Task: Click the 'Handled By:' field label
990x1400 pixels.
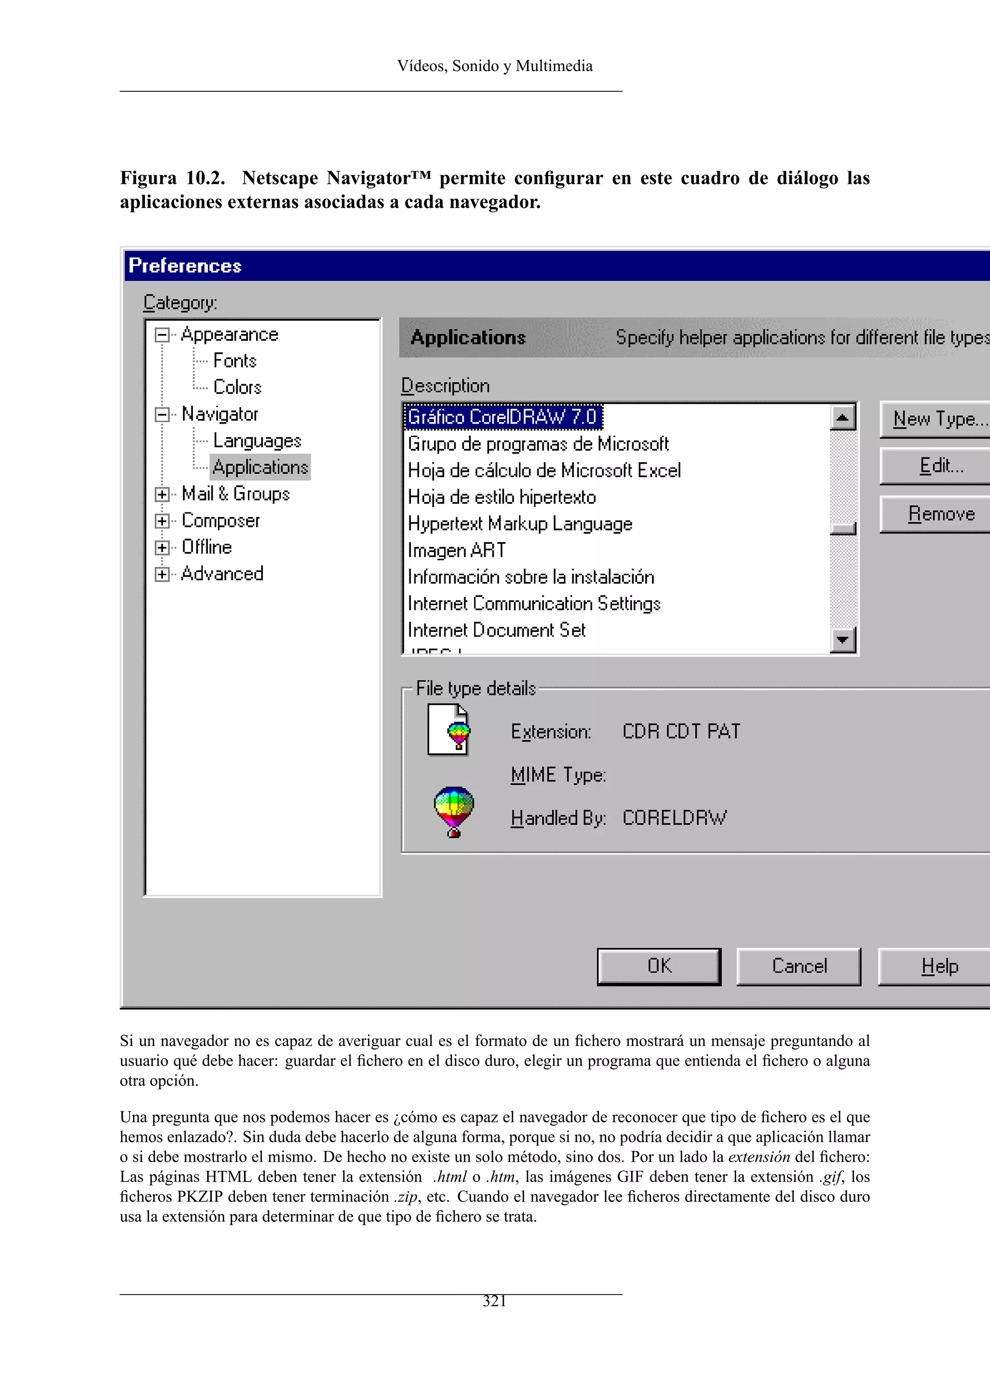Action: (x=558, y=818)
